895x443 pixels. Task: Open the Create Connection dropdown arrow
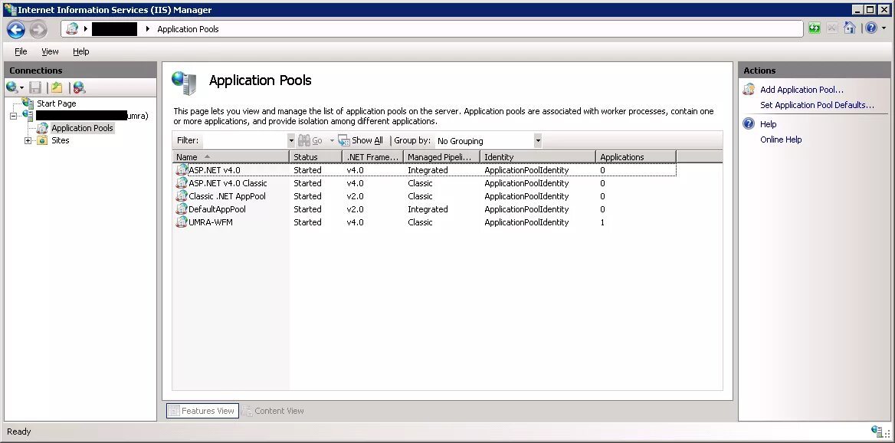pyautogui.click(x=22, y=88)
